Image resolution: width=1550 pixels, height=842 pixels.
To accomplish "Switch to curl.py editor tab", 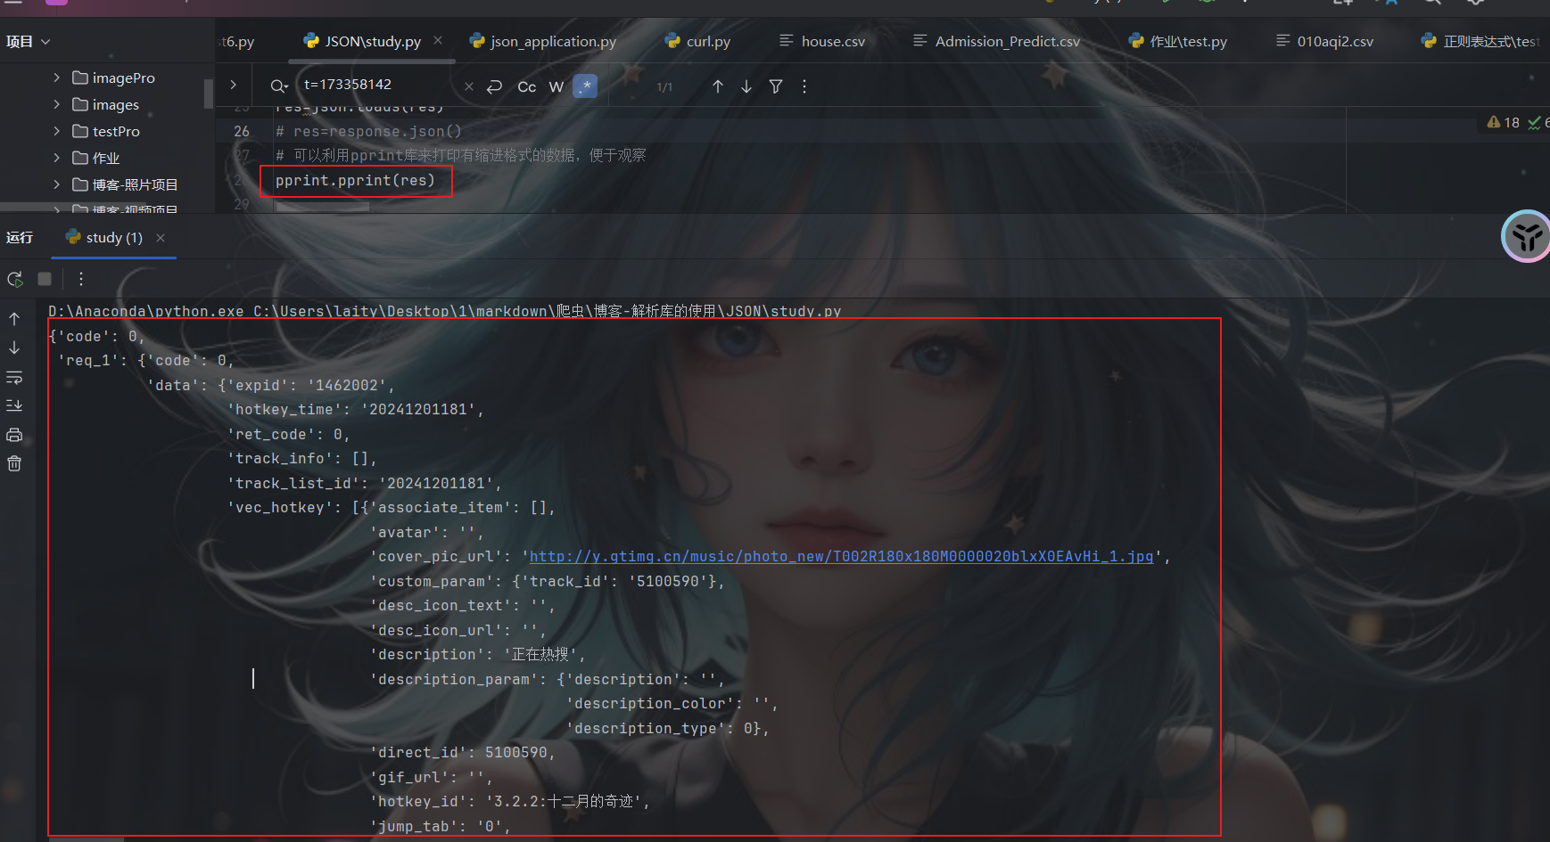I will point(698,41).
